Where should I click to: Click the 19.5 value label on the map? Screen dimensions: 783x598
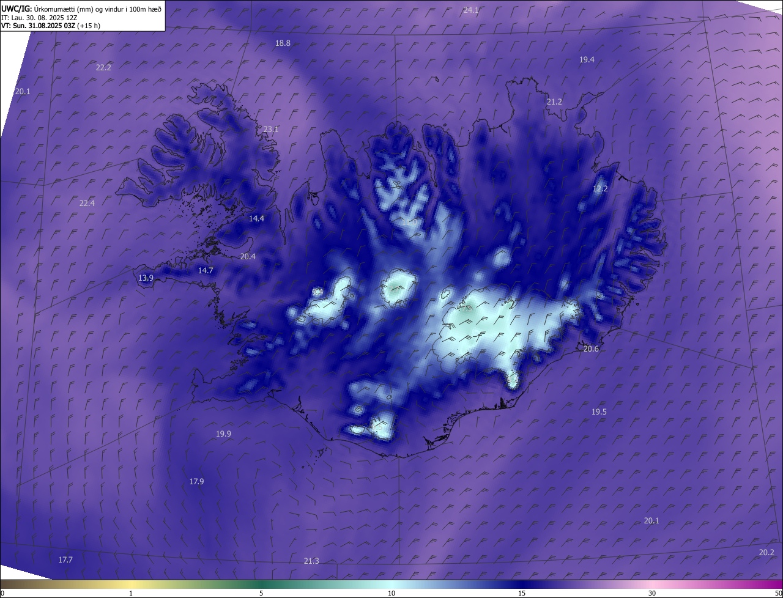click(x=599, y=412)
